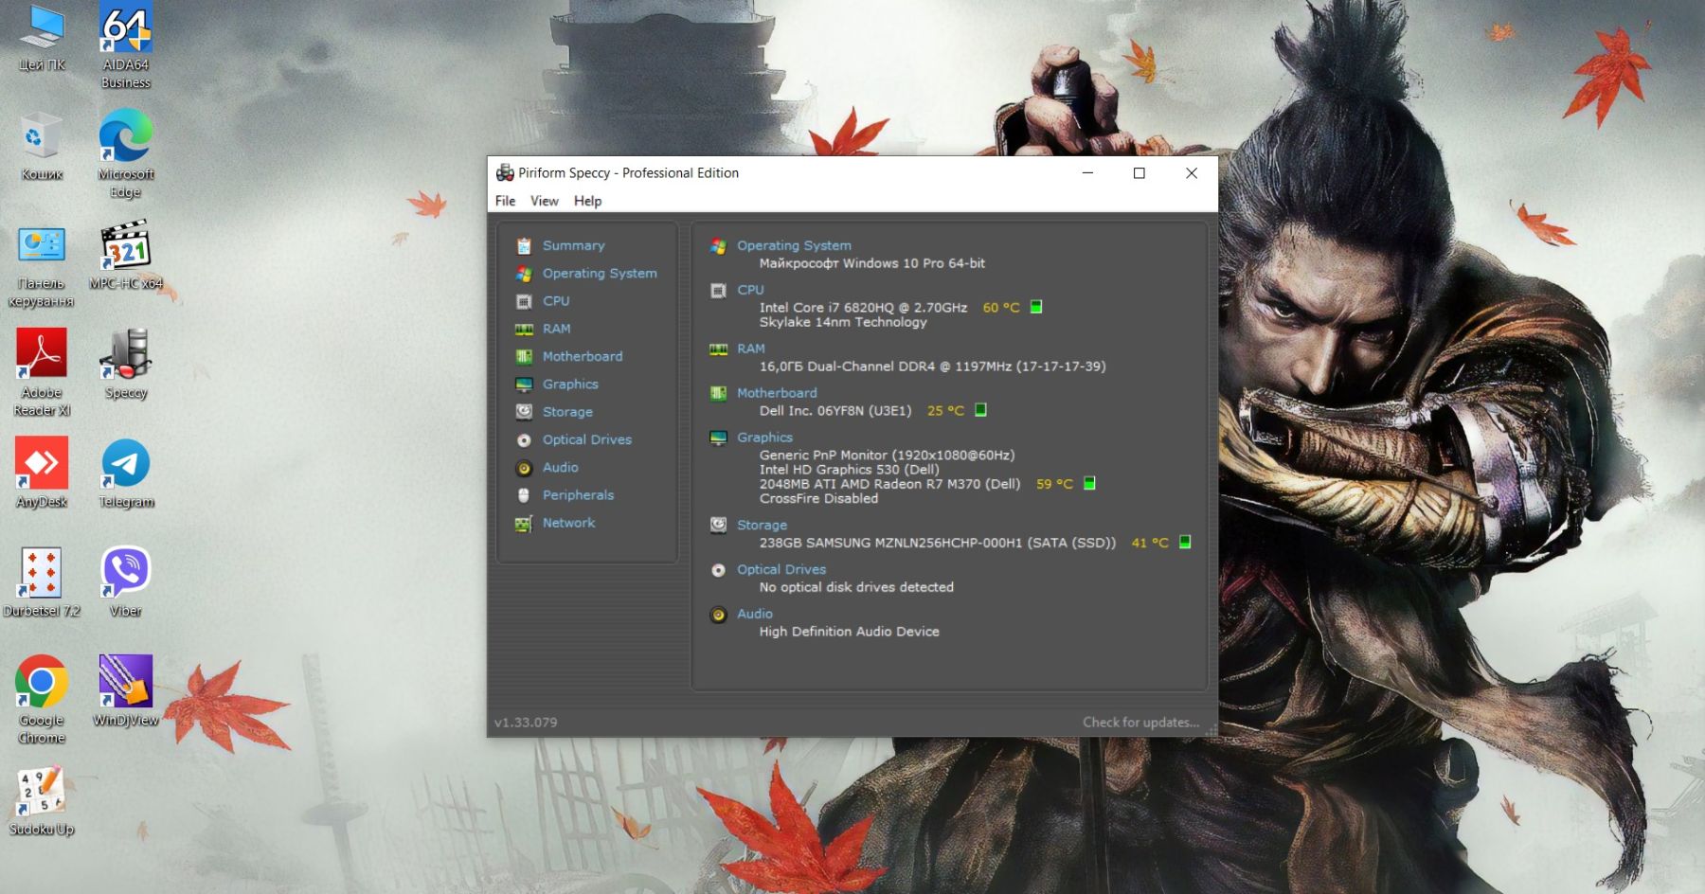Click the sidebar CPU chip icon
Viewport: 1705px width, 894px height.
click(x=524, y=301)
